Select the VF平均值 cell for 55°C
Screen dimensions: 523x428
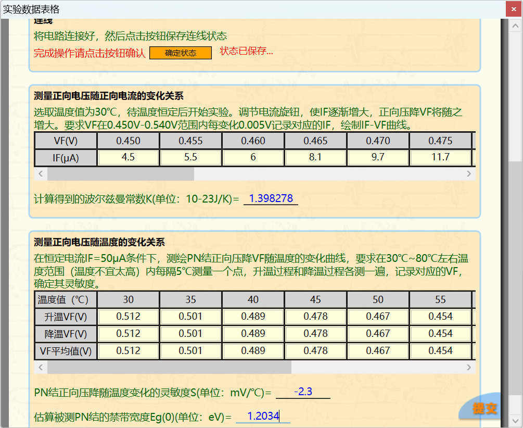(440, 351)
